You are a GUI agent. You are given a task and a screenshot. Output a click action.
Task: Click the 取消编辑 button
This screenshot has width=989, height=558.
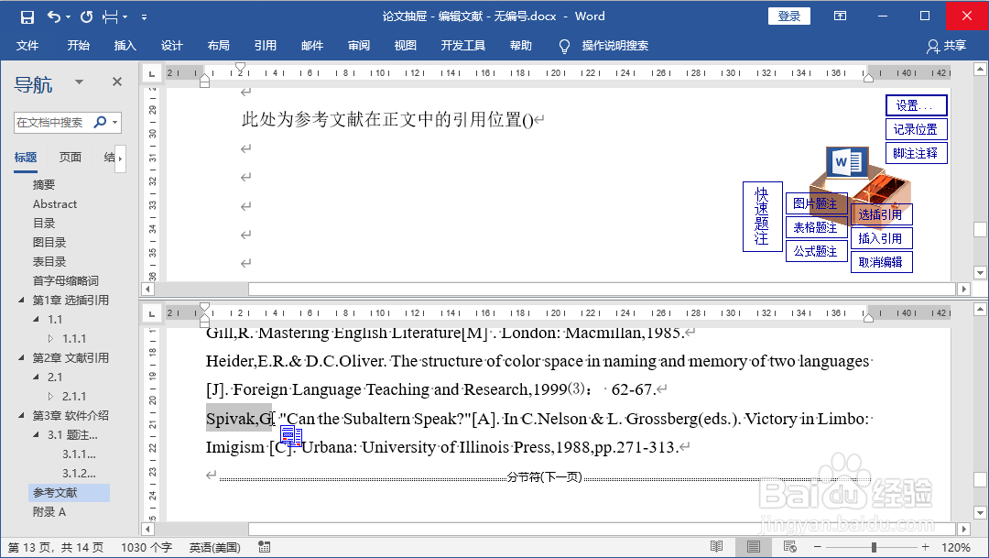pyautogui.click(x=881, y=262)
